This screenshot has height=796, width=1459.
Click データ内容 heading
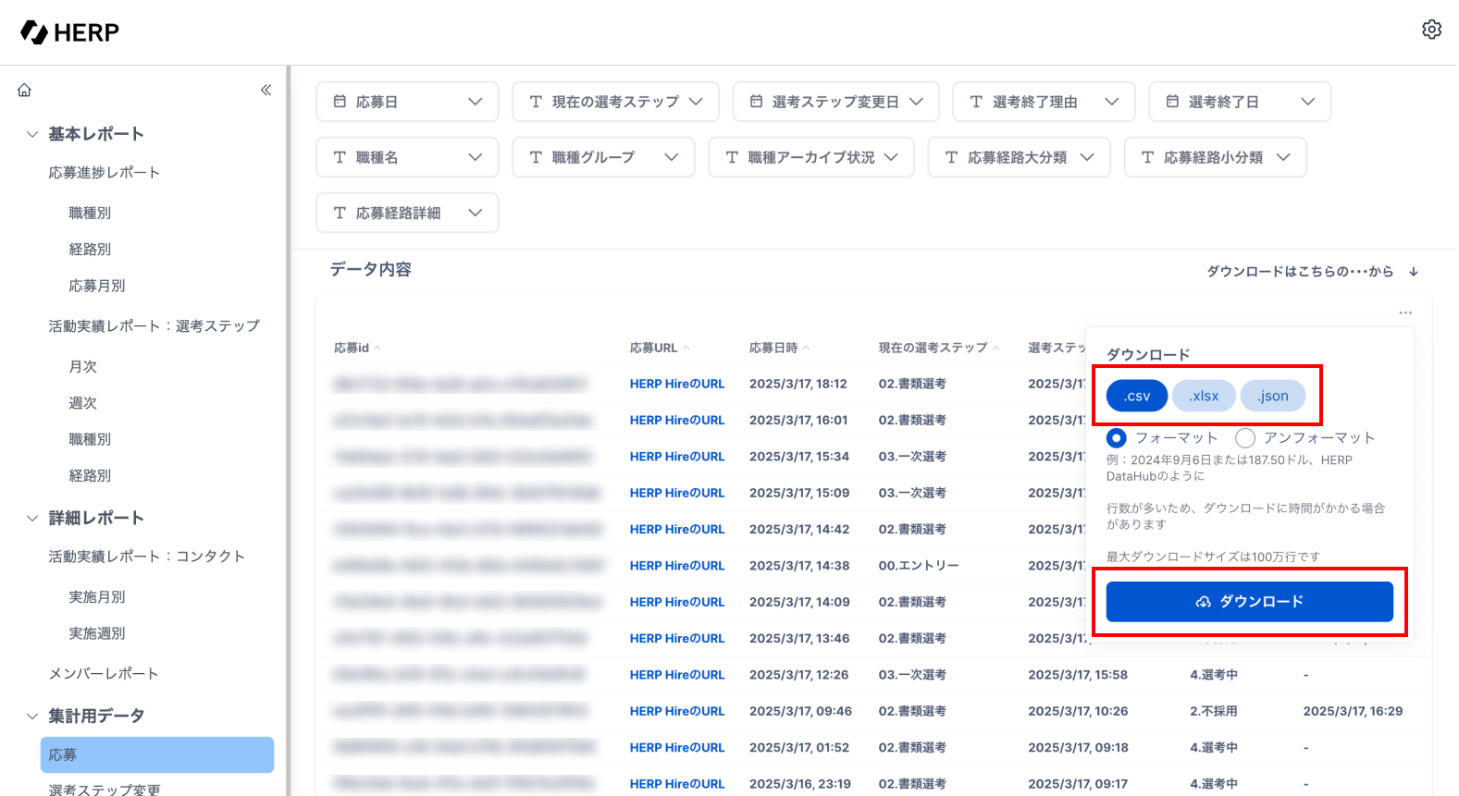click(371, 270)
